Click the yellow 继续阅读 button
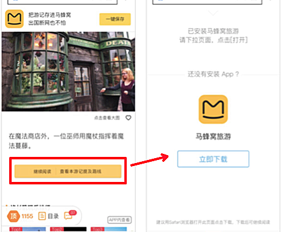 (x=68, y=172)
